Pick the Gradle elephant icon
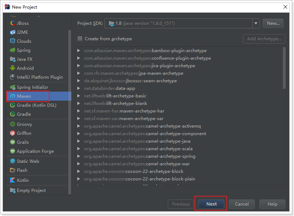294x216 pixels. [x=13, y=114]
